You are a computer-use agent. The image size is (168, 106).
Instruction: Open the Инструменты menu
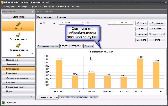click(x=10, y=7)
